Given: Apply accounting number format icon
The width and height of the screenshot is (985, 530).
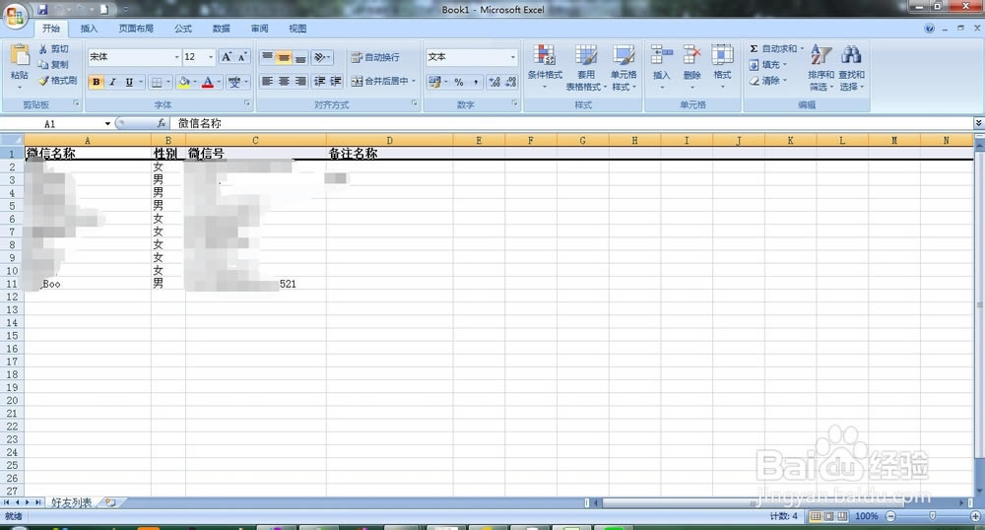Looking at the screenshot, I should pyautogui.click(x=434, y=82).
